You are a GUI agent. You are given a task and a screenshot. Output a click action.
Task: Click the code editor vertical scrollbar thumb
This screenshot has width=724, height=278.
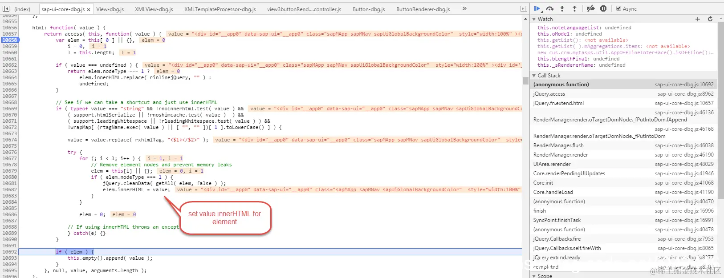[525, 81]
